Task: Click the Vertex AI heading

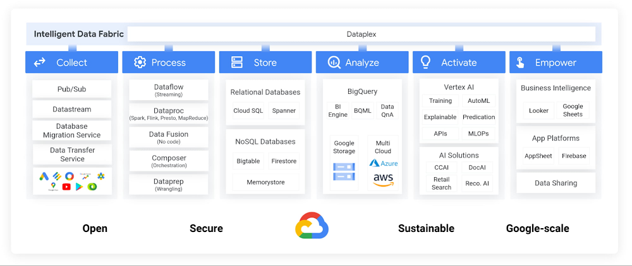Action: coord(459,87)
